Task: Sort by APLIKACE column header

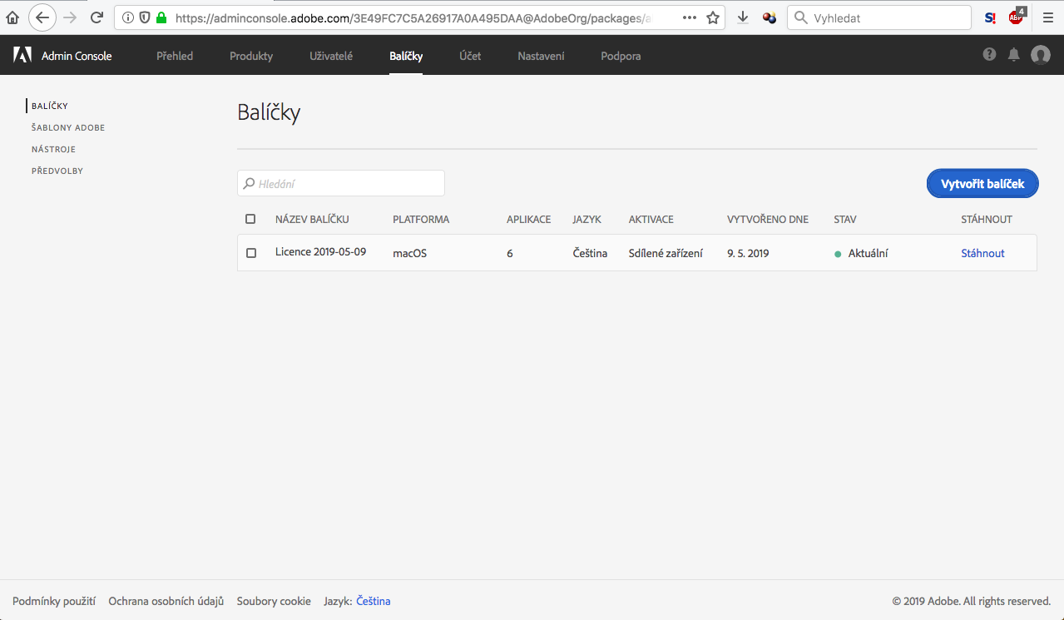Action: point(529,220)
